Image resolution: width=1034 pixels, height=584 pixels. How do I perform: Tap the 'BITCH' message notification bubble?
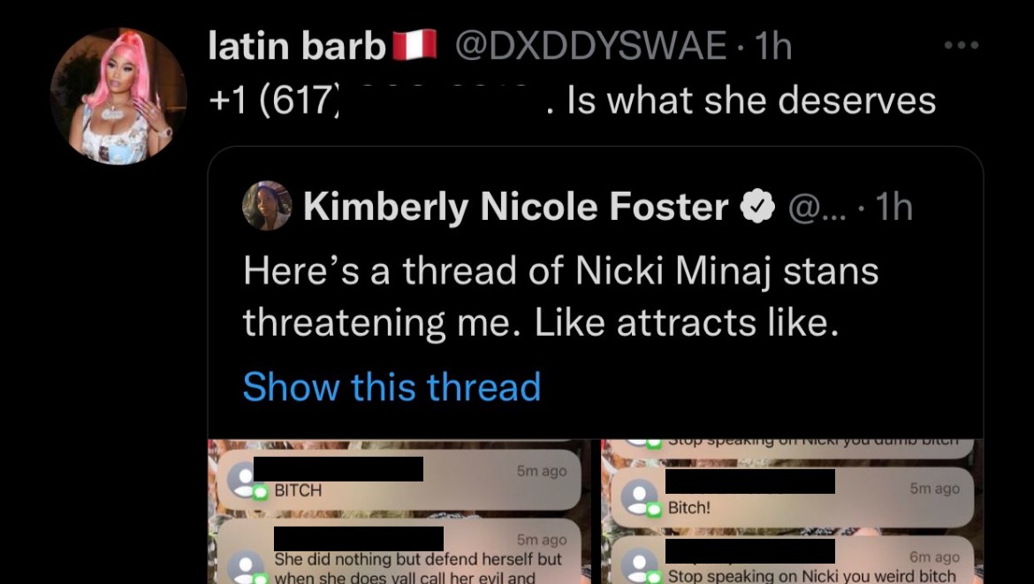(x=399, y=481)
